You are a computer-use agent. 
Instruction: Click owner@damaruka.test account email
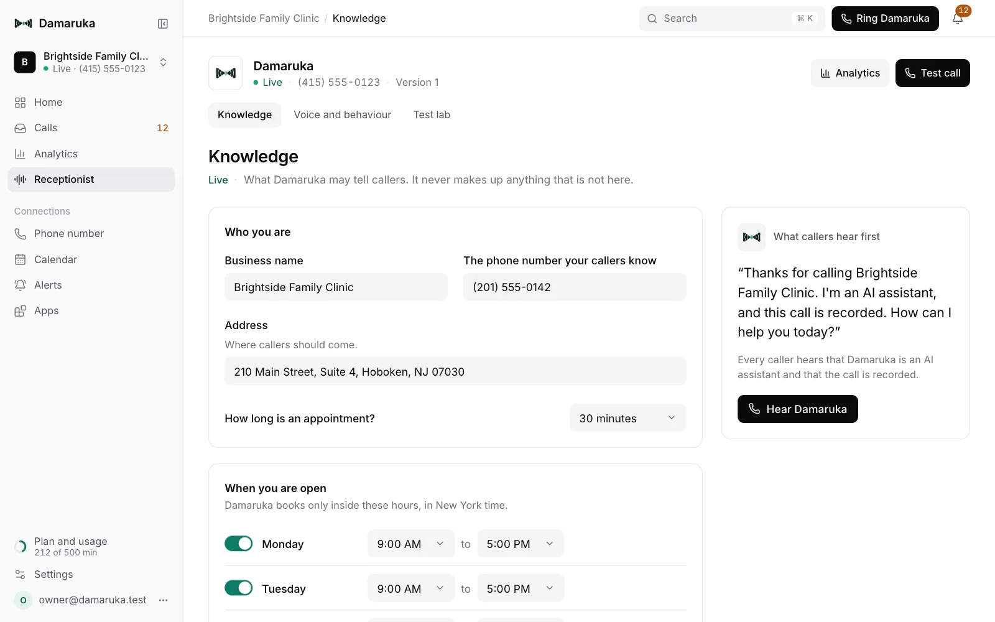pos(93,600)
